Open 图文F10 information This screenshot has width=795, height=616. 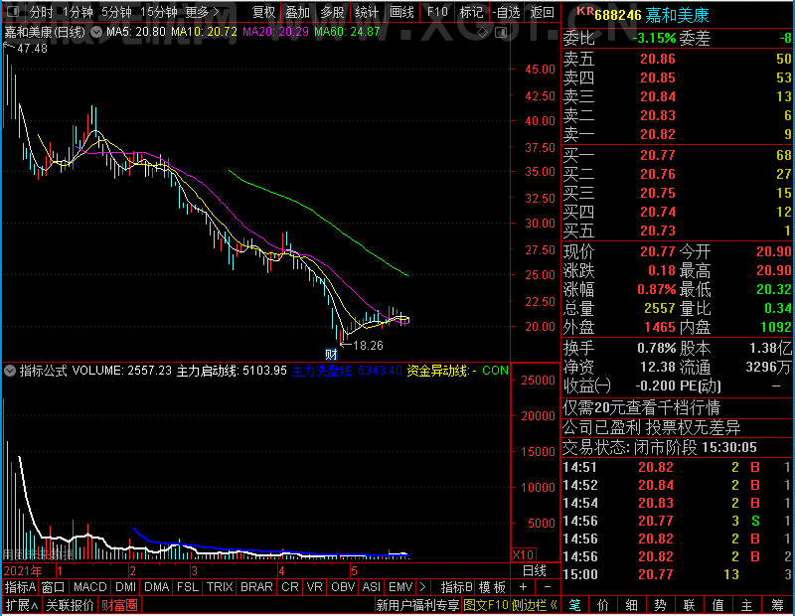click(486, 605)
